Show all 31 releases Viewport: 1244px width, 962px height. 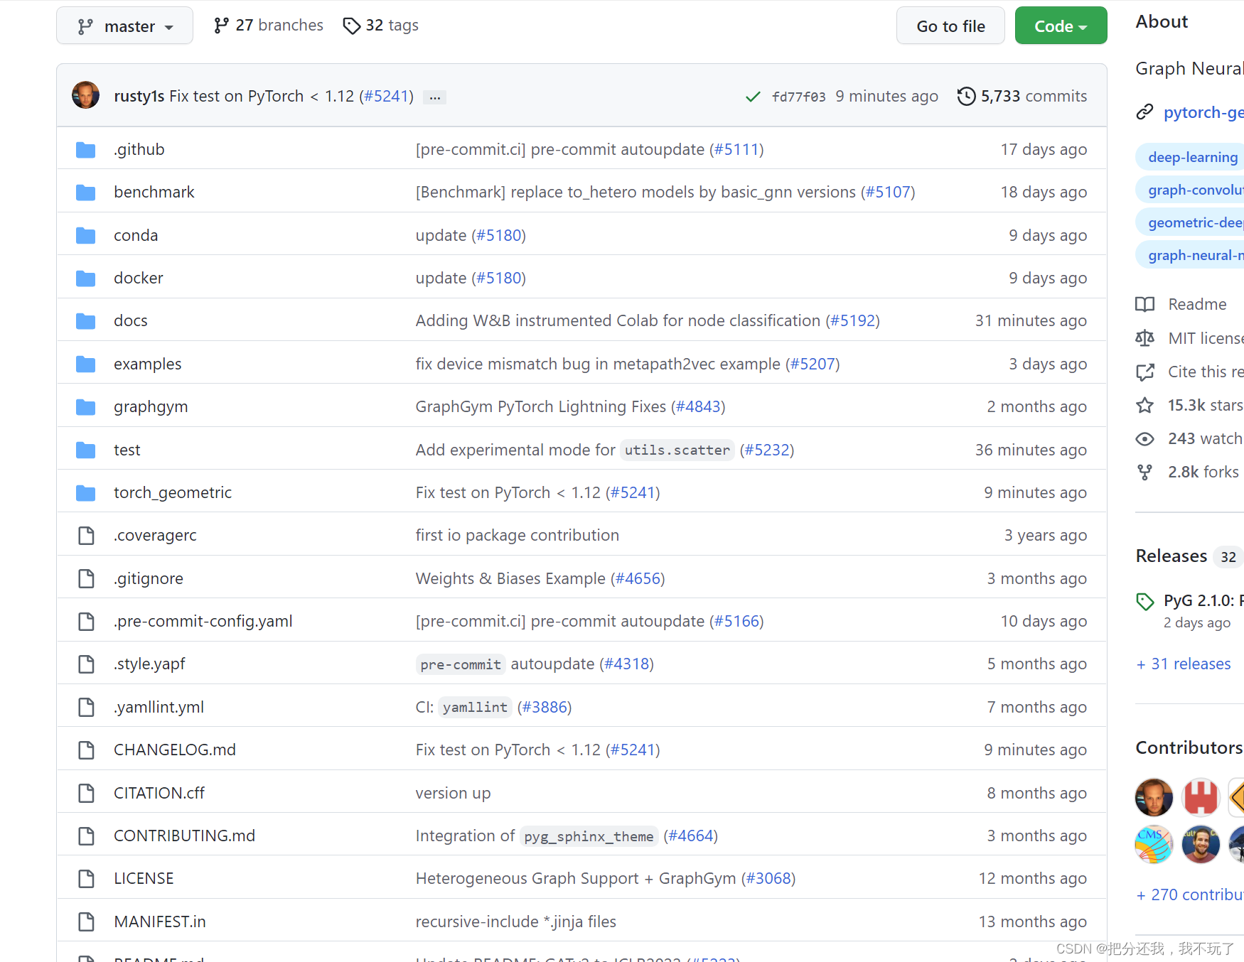[x=1183, y=664]
